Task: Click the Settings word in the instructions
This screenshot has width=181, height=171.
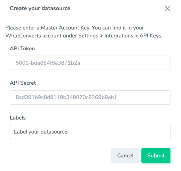Action: coord(88,36)
